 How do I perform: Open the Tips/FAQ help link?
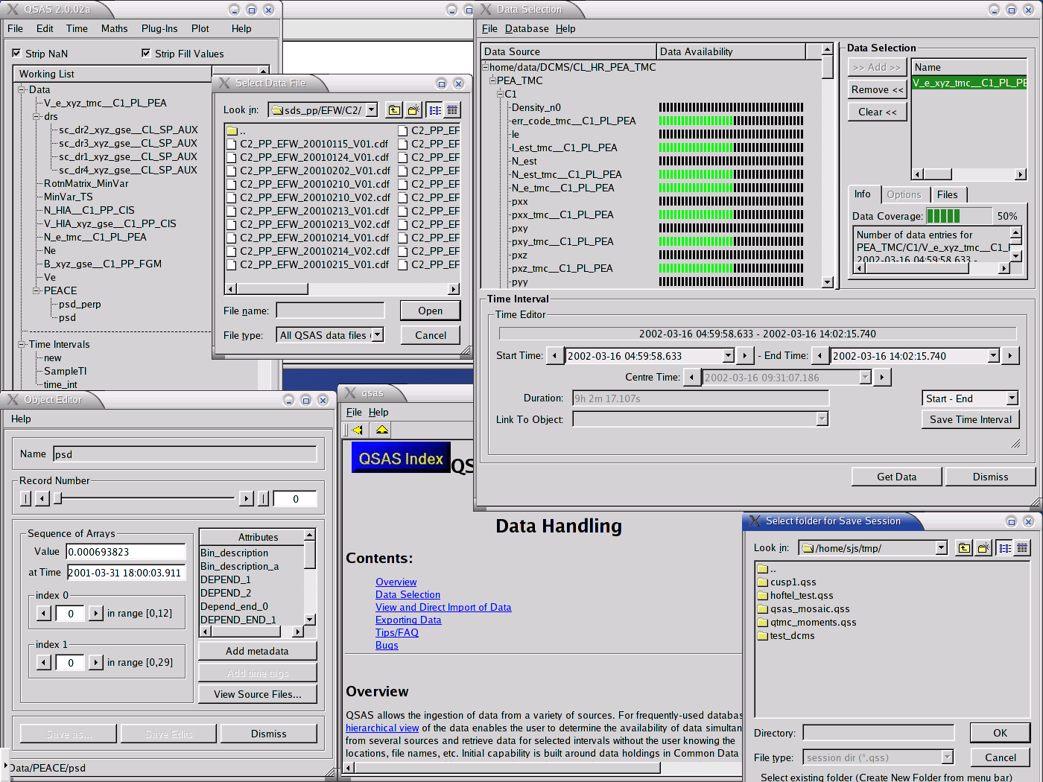pyautogui.click(x=397, y=632)
